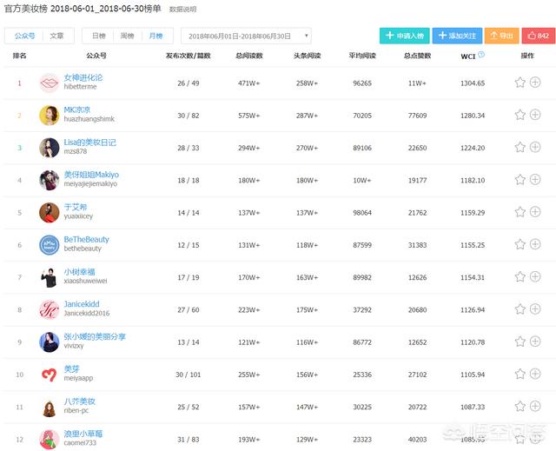The height and width of the screenshot is (451, 556).
Task: Click the 发布次数/篇数 column header
Action: point(189,56)
